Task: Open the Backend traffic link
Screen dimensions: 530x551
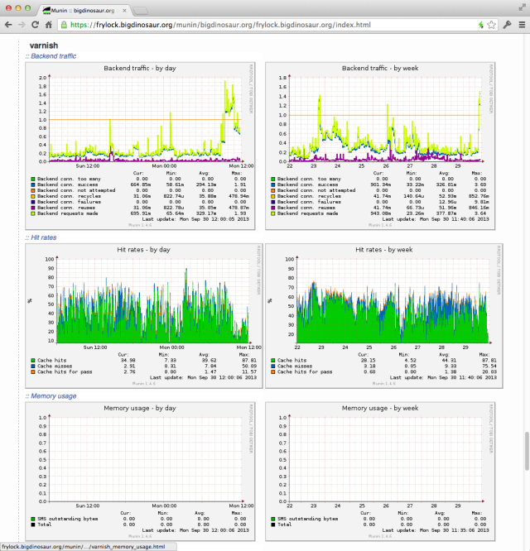Action: coord(54,56)
